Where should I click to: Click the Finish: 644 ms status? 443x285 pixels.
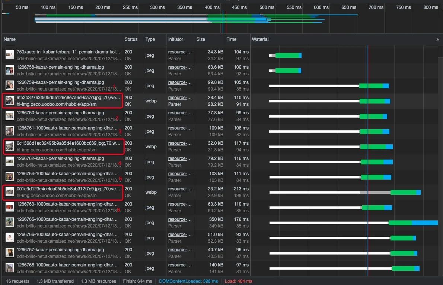click(137, 281)
